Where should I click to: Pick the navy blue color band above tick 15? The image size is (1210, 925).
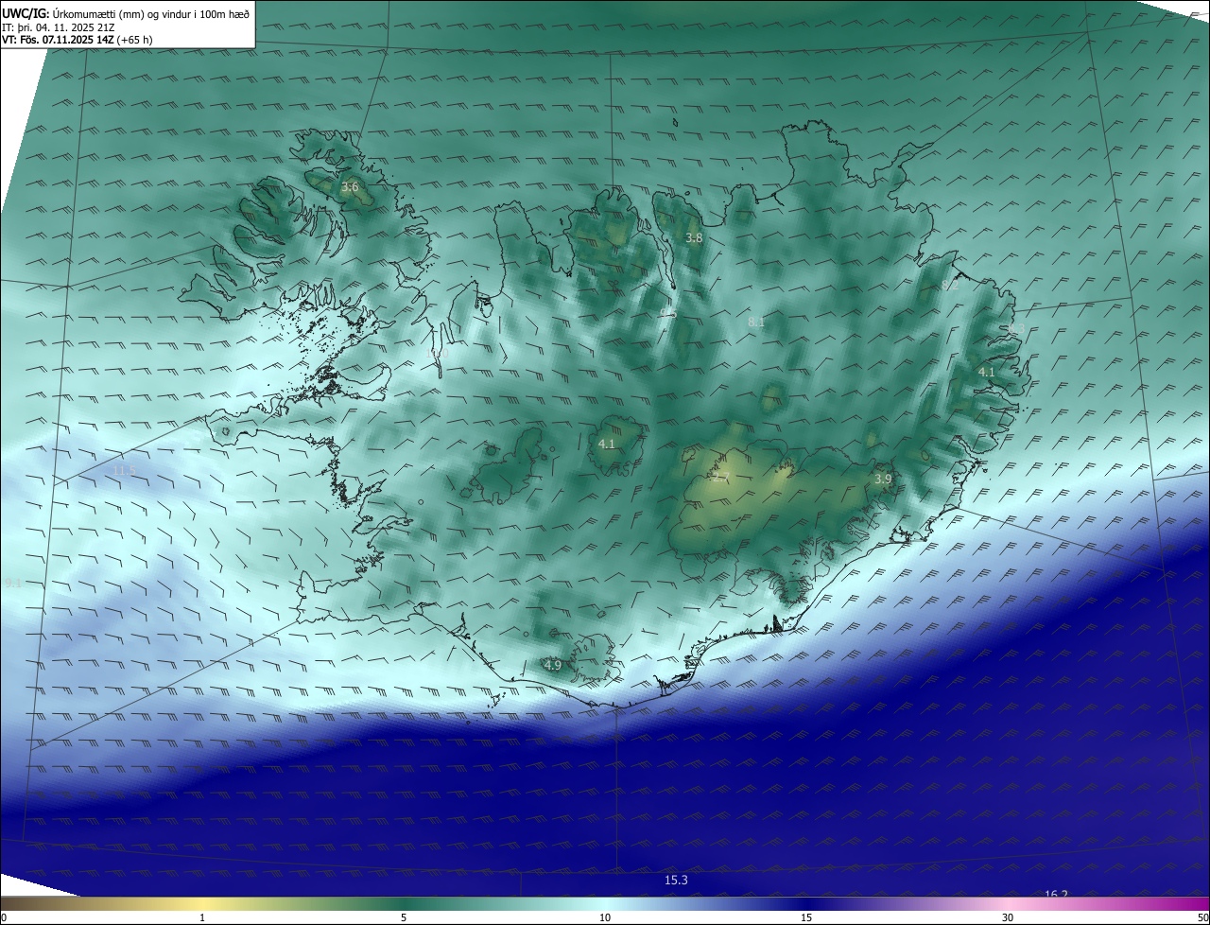point(806,903)
